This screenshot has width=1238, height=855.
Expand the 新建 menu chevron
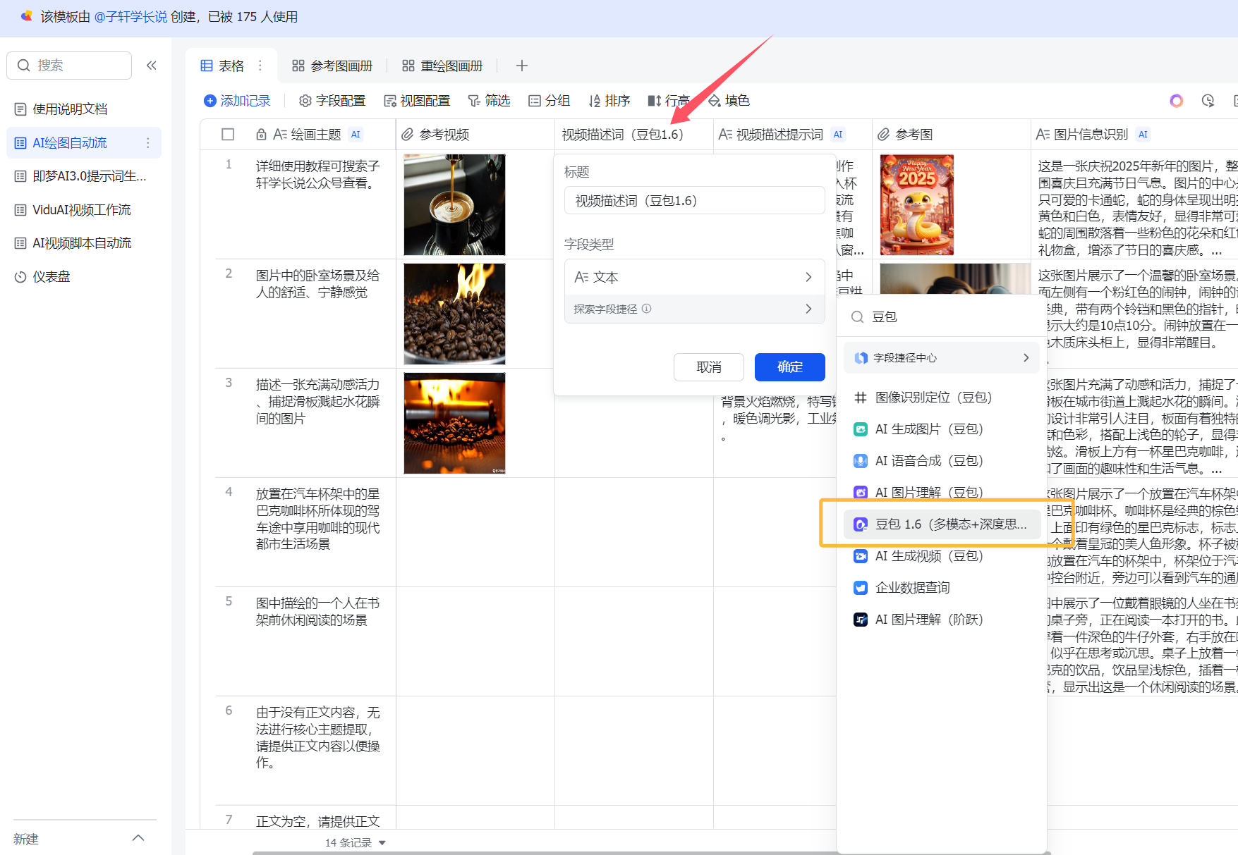pos(138,838)
